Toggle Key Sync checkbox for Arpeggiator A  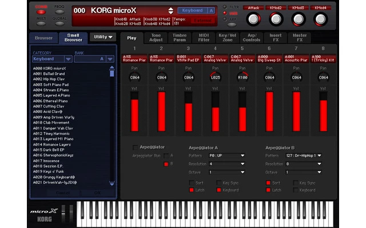(x=218, y=183)
